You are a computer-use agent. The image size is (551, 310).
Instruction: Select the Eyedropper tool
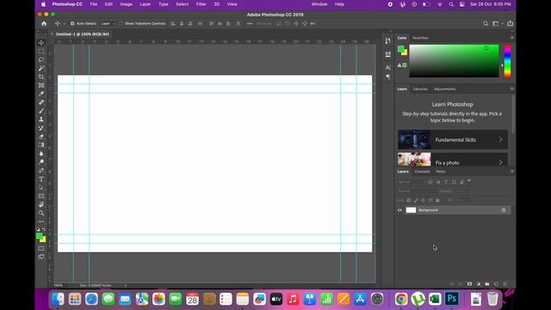(41, 94)
